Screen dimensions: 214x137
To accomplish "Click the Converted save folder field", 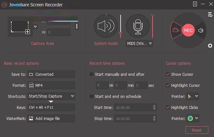I will [51, 74].
